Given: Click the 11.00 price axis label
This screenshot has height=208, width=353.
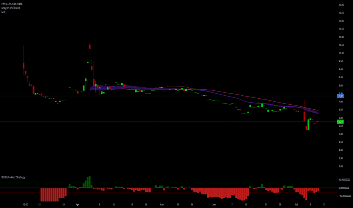Looking at the screenshot, I should coord(341,37).
